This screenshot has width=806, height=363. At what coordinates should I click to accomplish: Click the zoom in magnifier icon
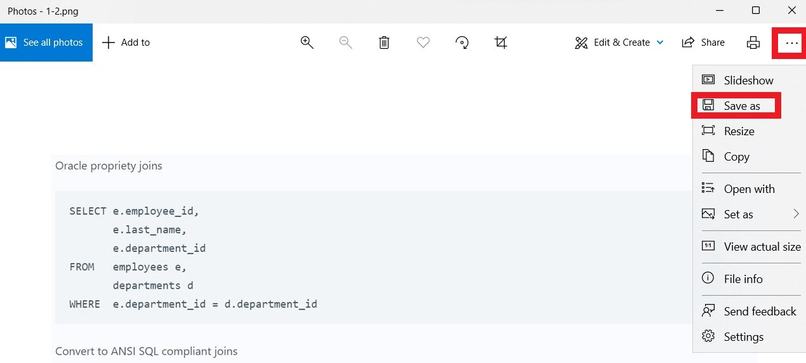[x=307, y=43]
